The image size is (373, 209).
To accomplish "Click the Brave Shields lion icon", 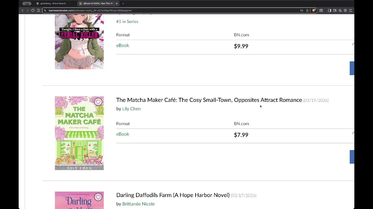I will pyautogui.click(x=314, y=10).
